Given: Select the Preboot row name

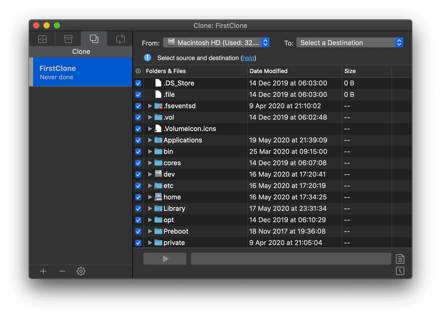Looking at the screenshot, I should 176,231.
